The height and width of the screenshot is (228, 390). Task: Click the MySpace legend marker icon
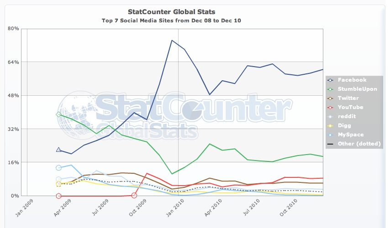click(x=330, y=135)
